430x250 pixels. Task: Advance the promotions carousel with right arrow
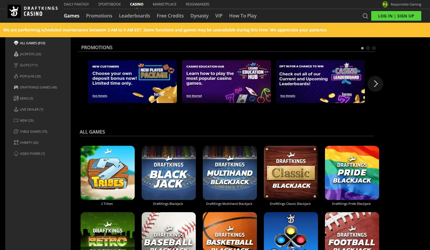pyautogui.click(x=375, y=84)
